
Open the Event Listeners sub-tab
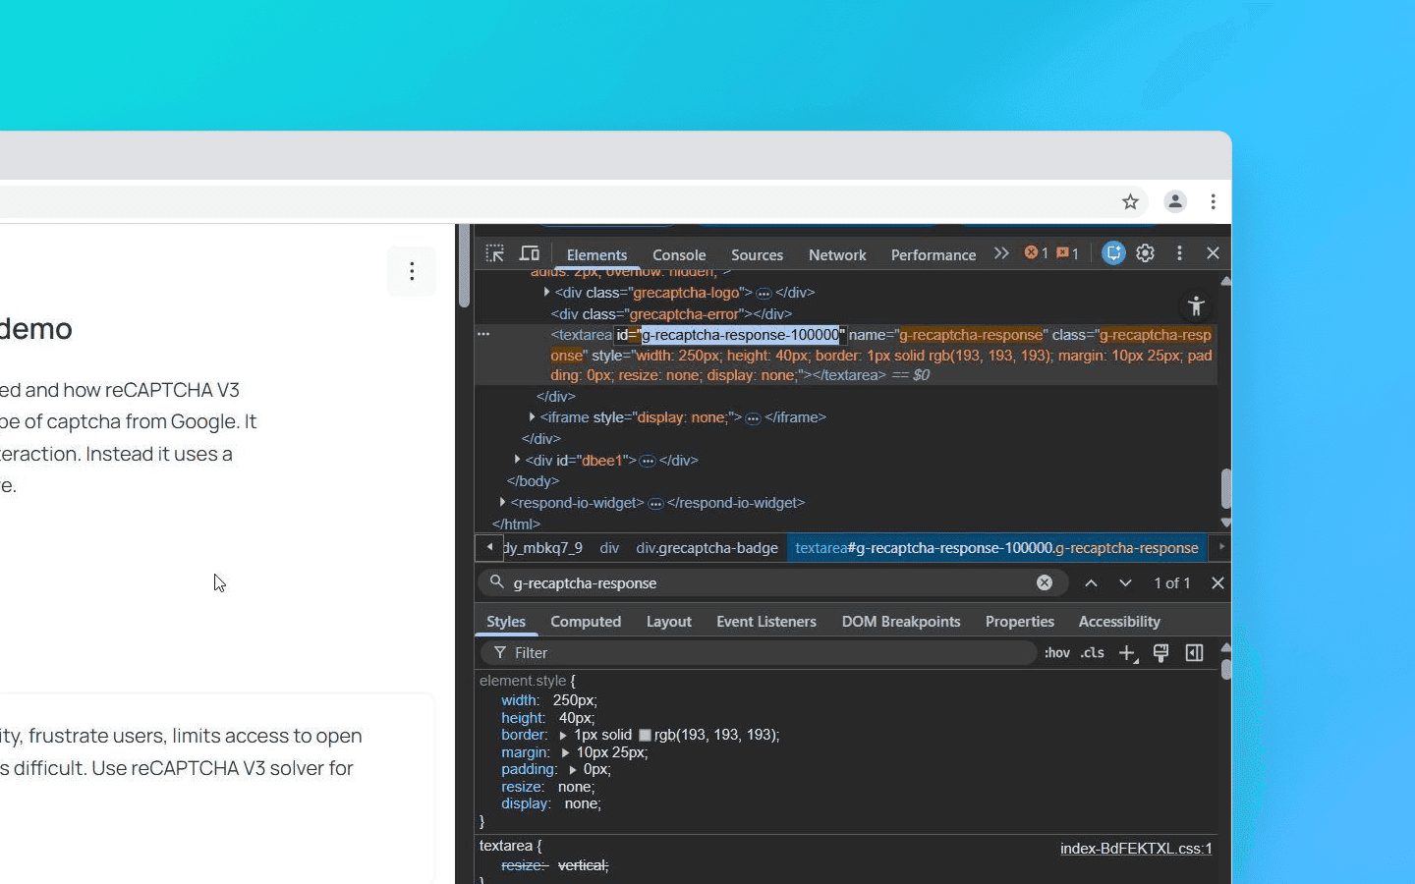point(766,622)
